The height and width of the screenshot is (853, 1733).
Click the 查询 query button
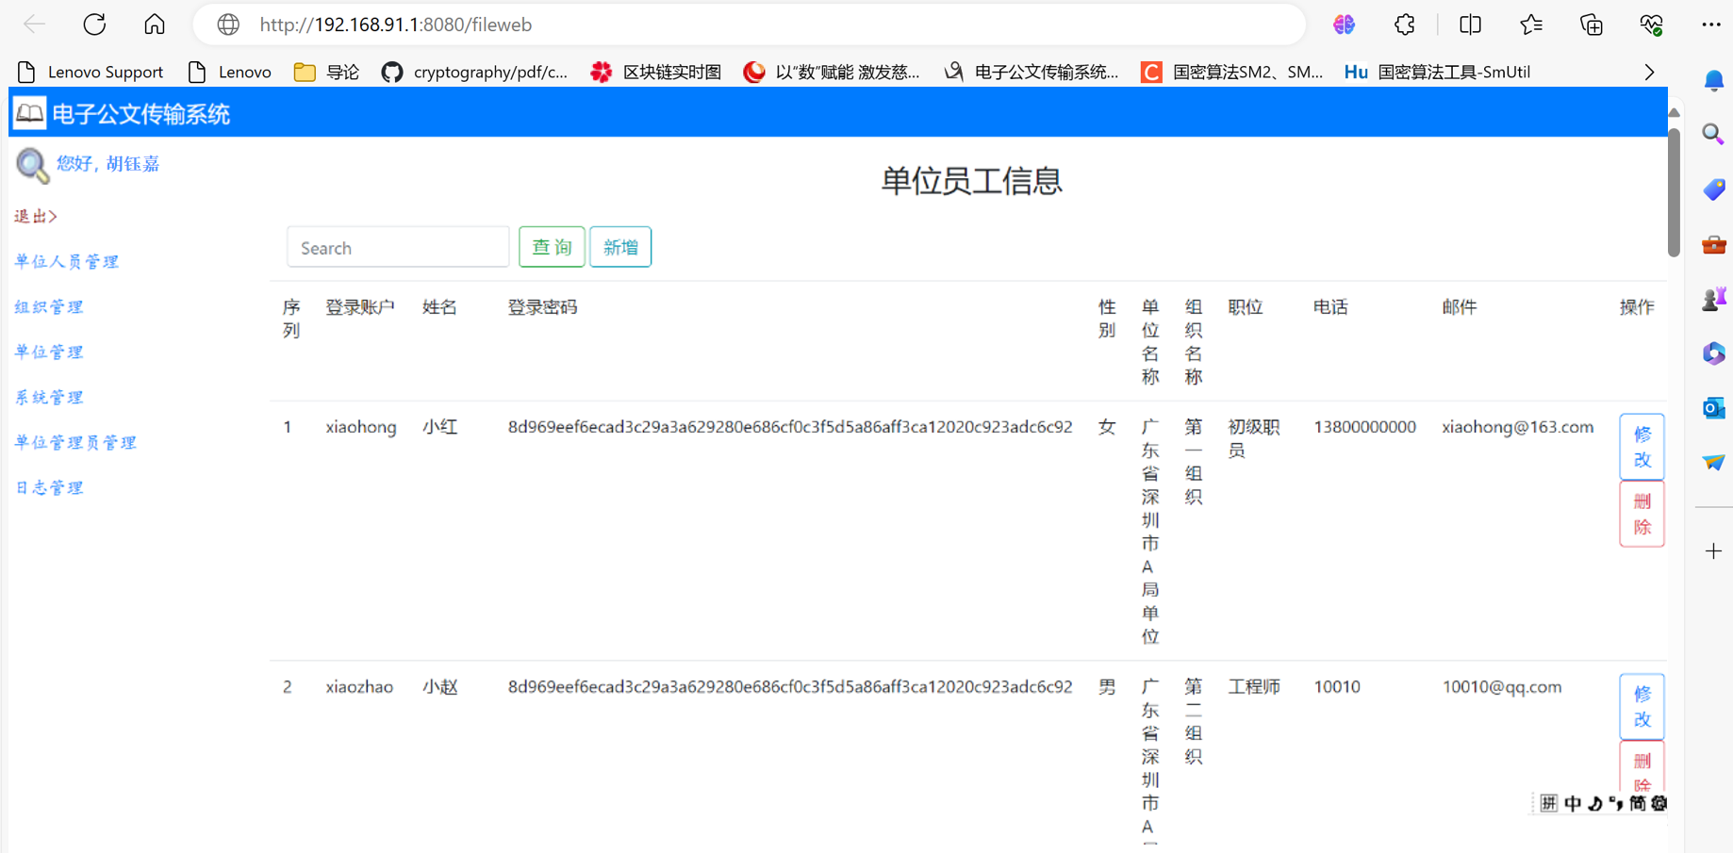click(552, 247)
